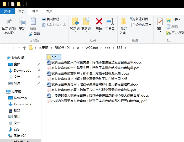Open 文档 under This PC
The width and height of the screenshot is (184, 142).
click(x=14, y=123)
